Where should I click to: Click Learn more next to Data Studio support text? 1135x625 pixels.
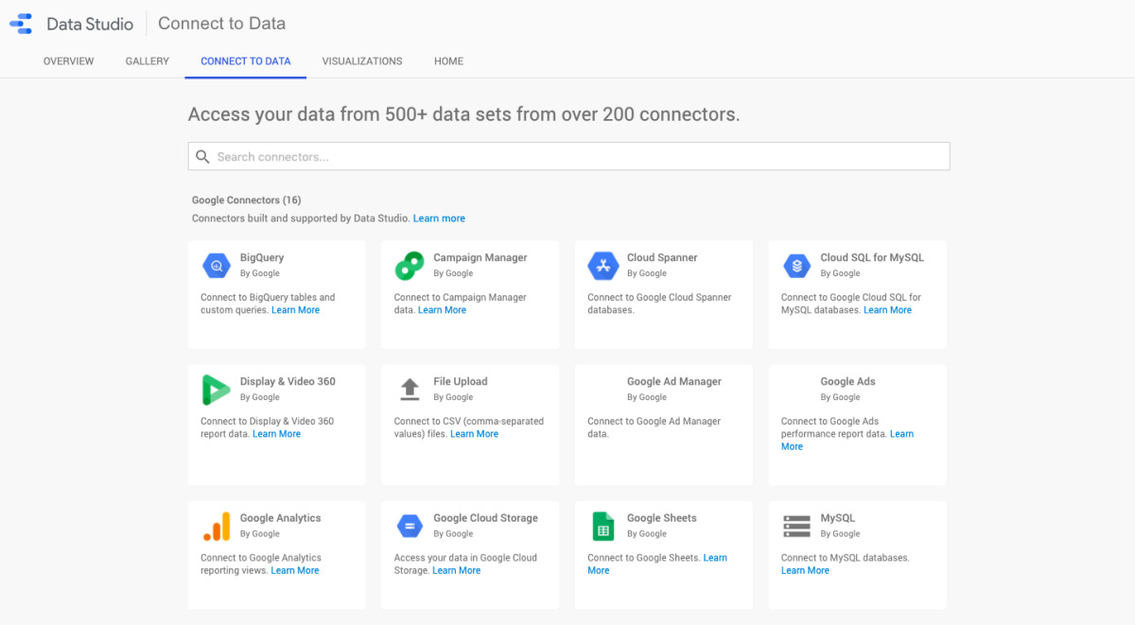tap(439, 218)
